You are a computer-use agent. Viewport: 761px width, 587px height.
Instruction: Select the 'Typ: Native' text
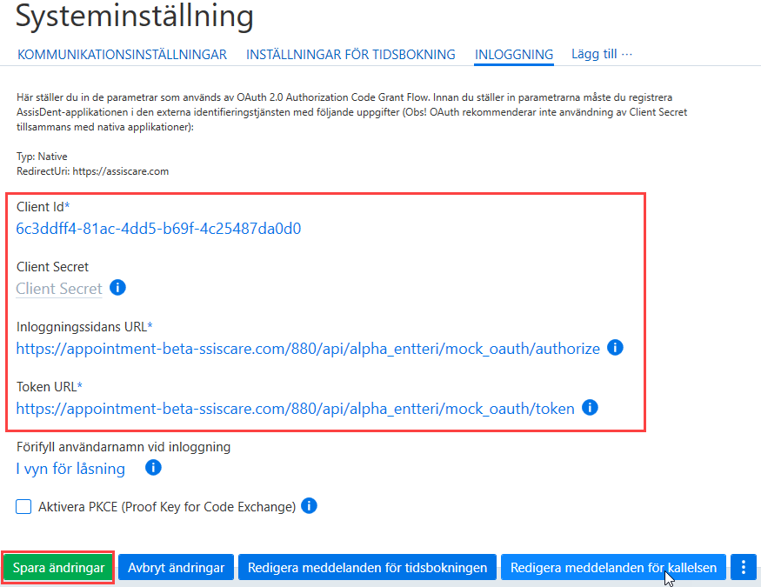tap(42, 157)
